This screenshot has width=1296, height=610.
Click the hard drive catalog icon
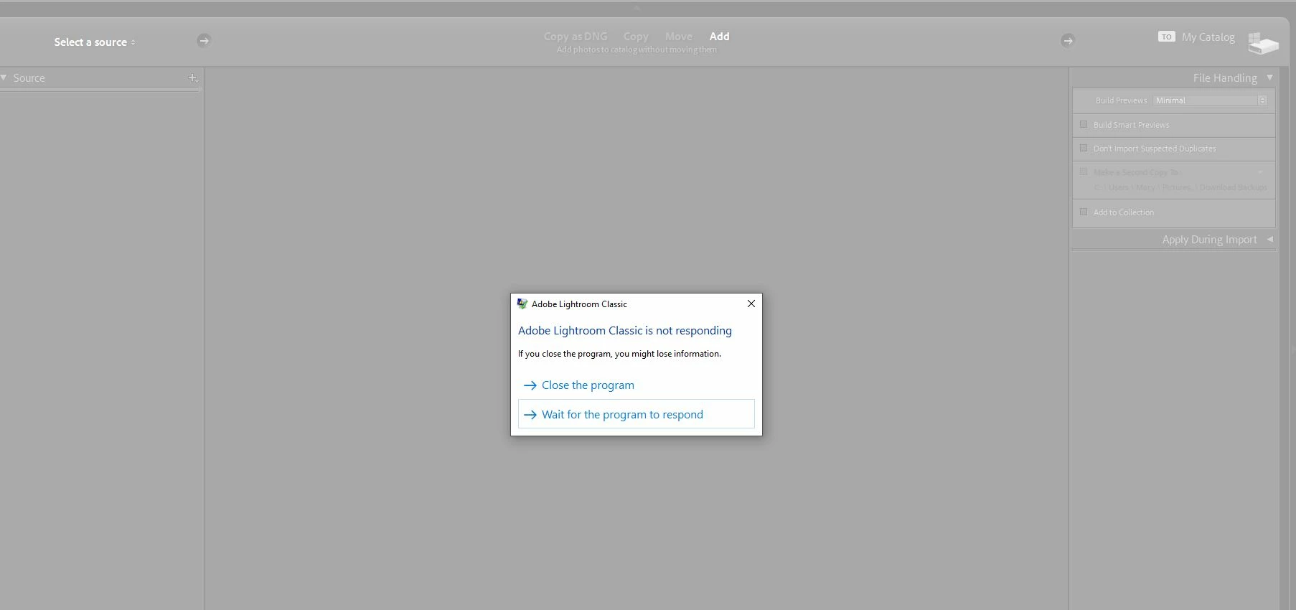[x=1263, y=43]
